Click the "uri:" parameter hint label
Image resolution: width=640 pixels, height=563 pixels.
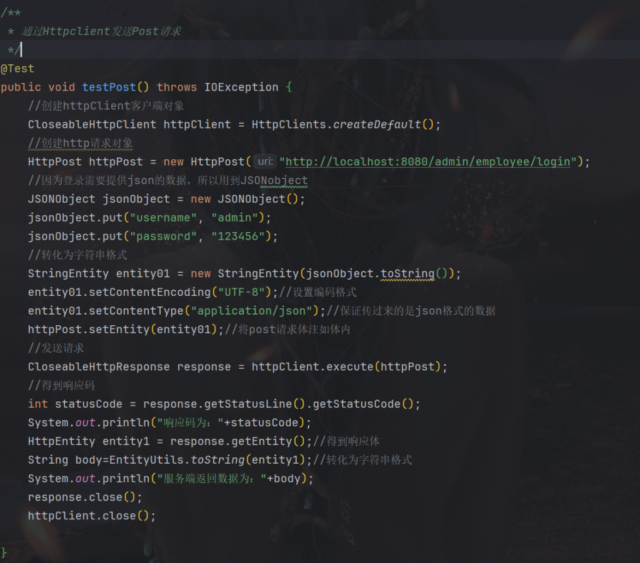(x=265, y=162)
